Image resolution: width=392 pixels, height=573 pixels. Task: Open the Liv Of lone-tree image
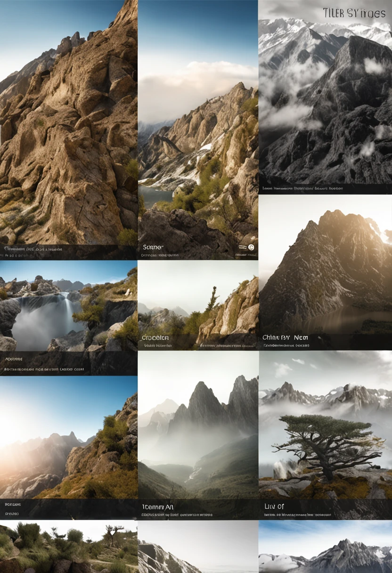325,438
